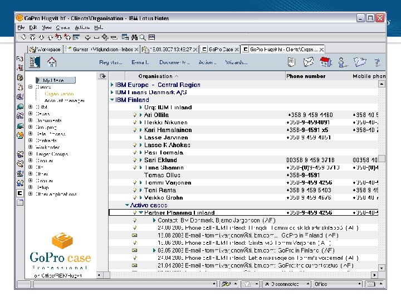
Task: Click the Register... action button
Action: click(x=111, y=62)
